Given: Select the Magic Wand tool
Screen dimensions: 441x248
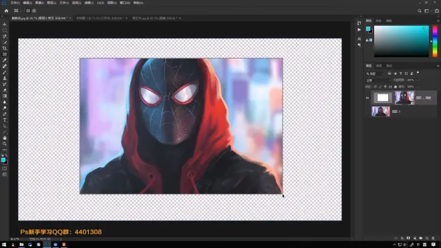Looking at the screenshot, I should 5,42.
